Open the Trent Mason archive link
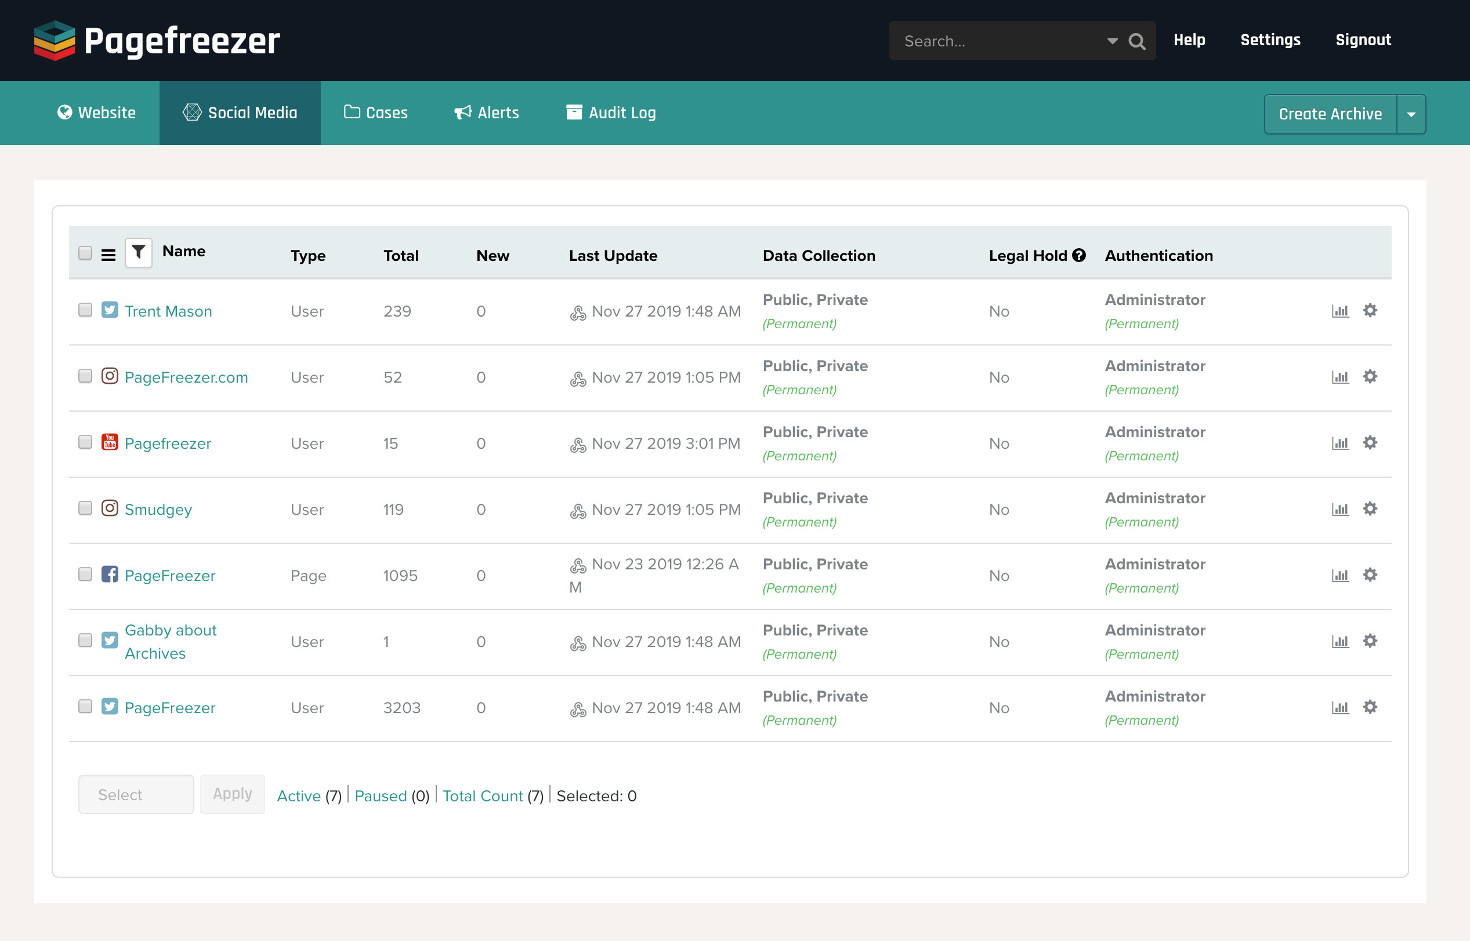The width and height of the screenshot is (1470, 941). tap(169, 311)
